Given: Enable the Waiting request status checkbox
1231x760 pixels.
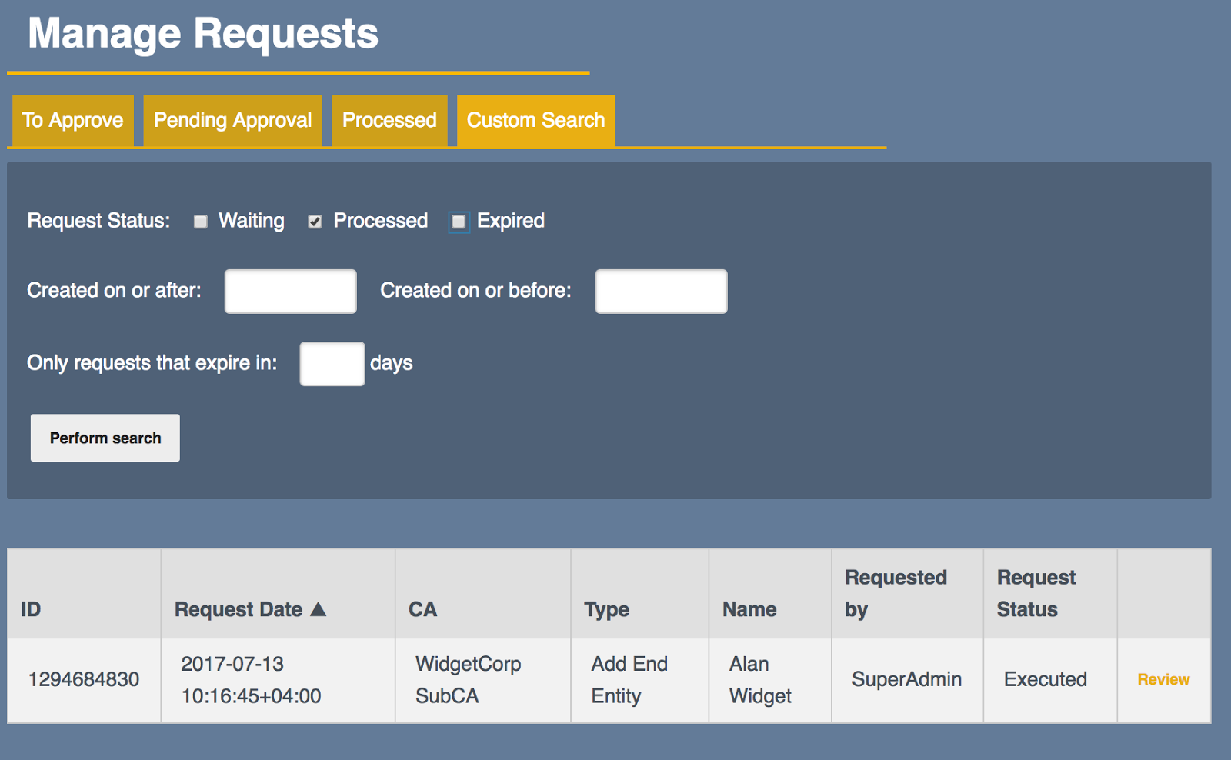Looking at the screenshot, I should pos(200,222).
